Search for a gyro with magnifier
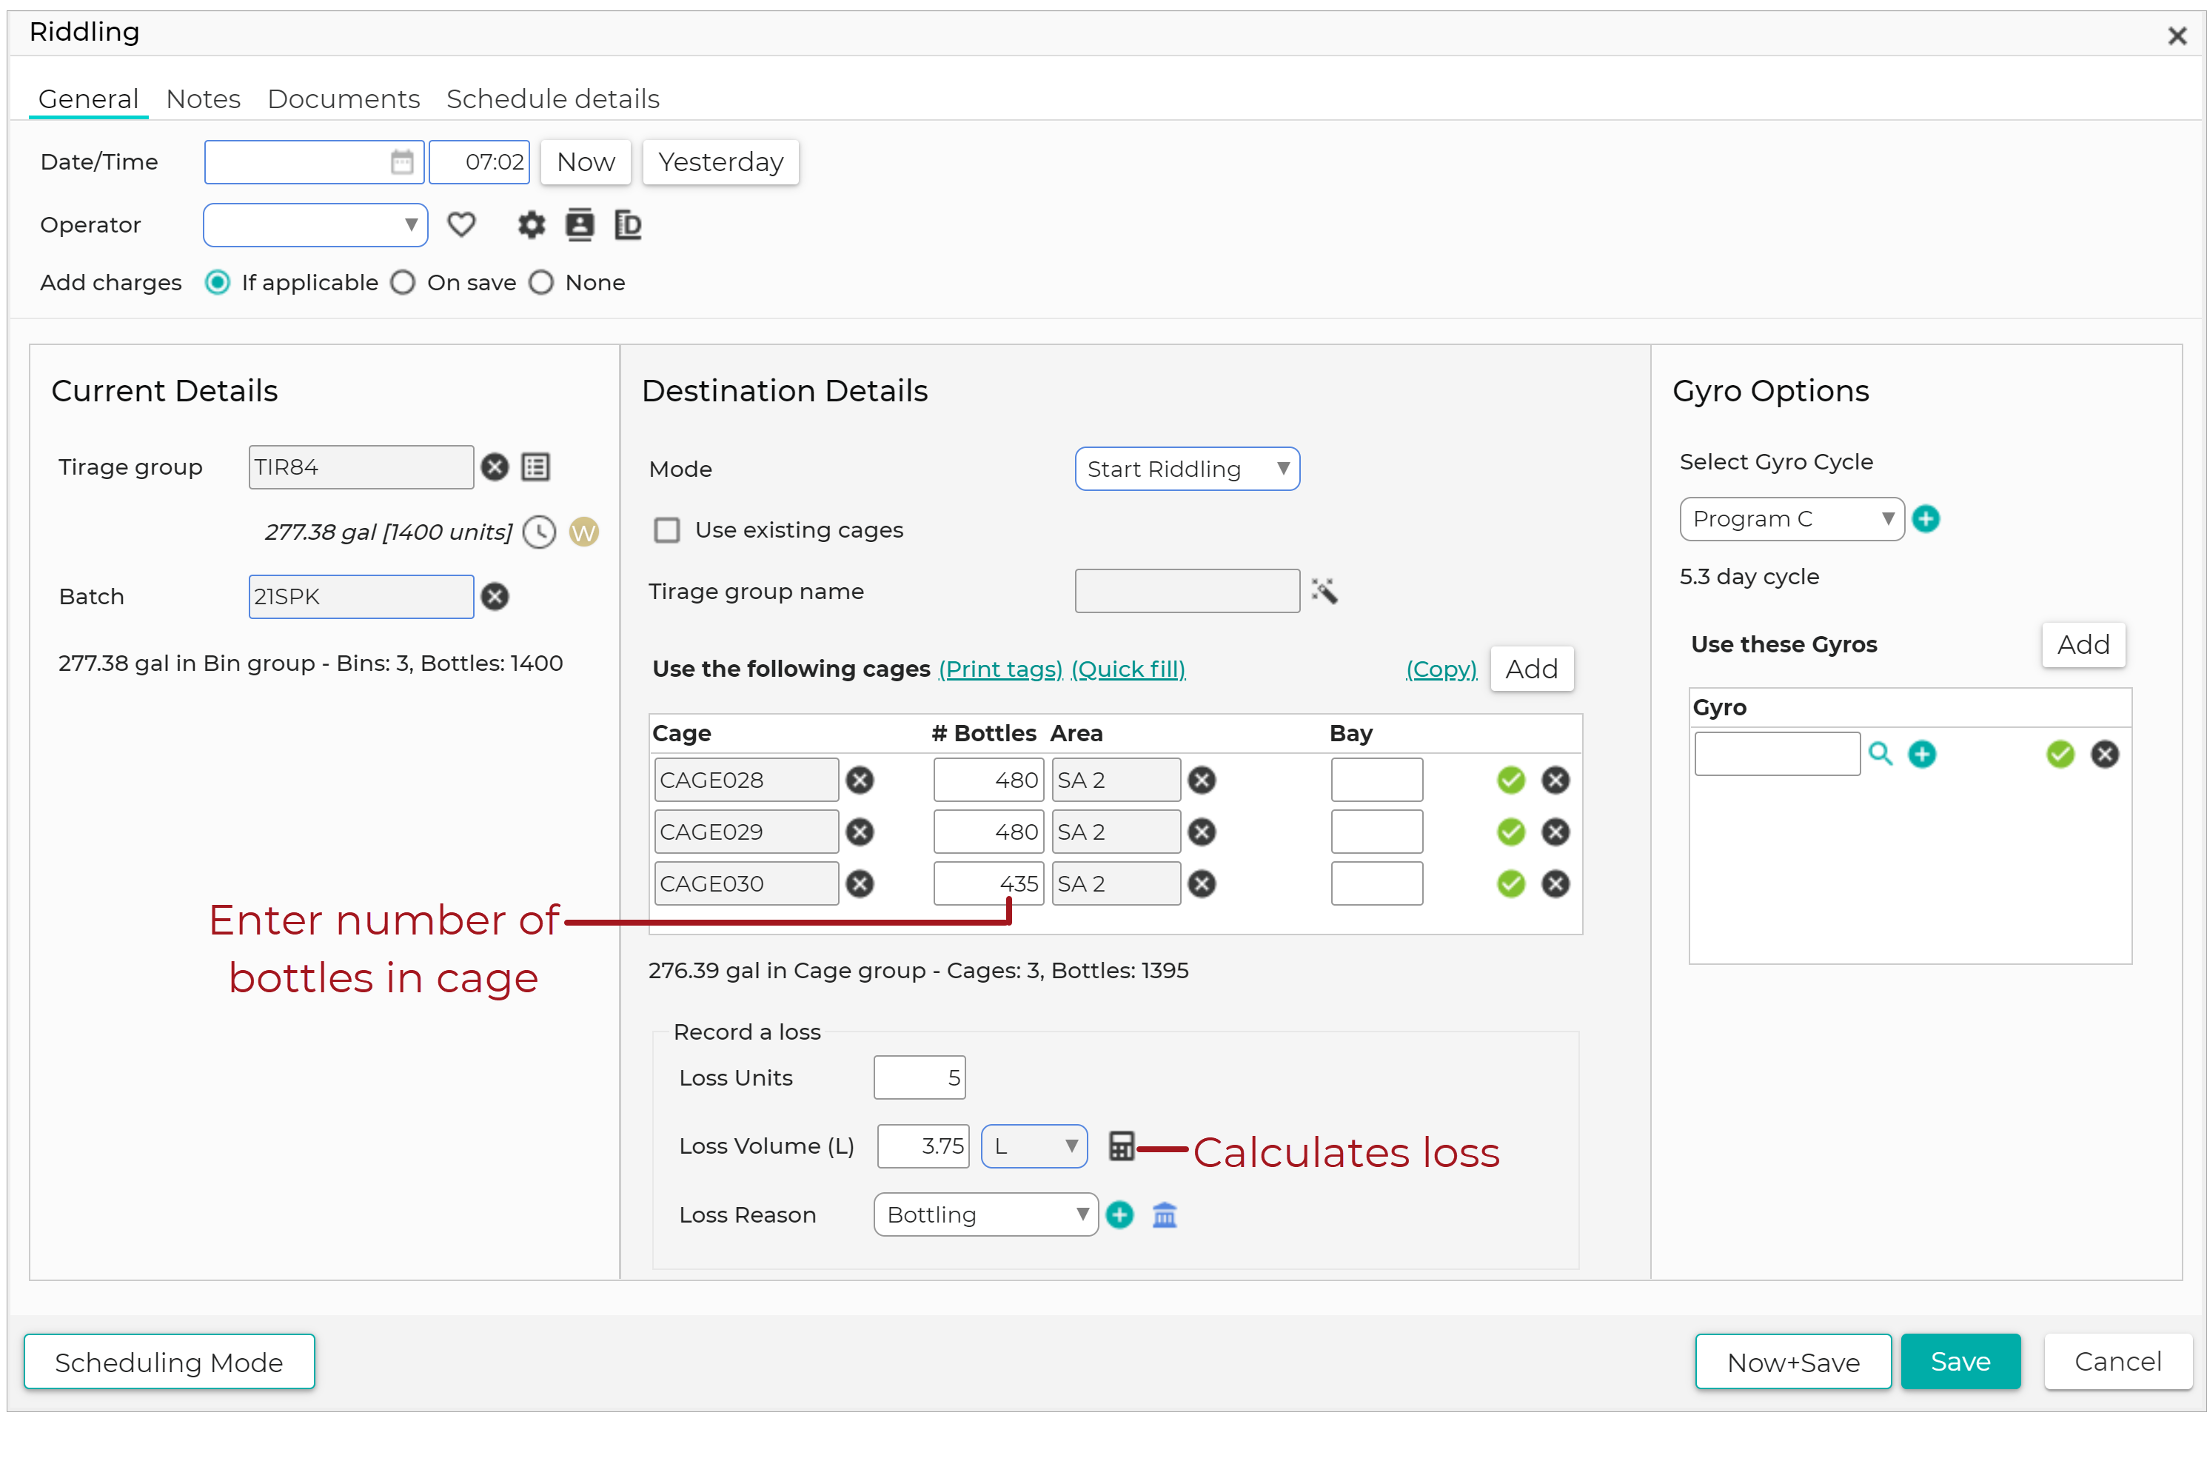The width and height of the screenshot is (2207, 1481). pyautogui.click(x=1881, y=754)
